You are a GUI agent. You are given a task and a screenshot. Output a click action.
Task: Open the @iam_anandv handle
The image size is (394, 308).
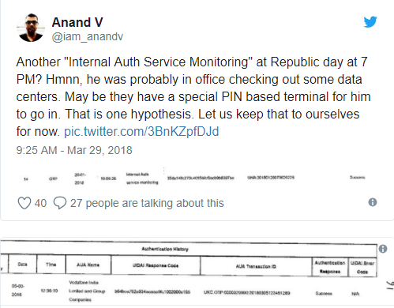[x=88, y=36]
